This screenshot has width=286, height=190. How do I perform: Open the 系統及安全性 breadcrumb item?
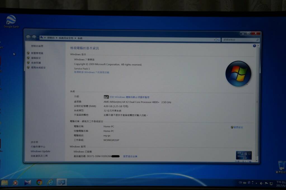[x=66, y=38]
